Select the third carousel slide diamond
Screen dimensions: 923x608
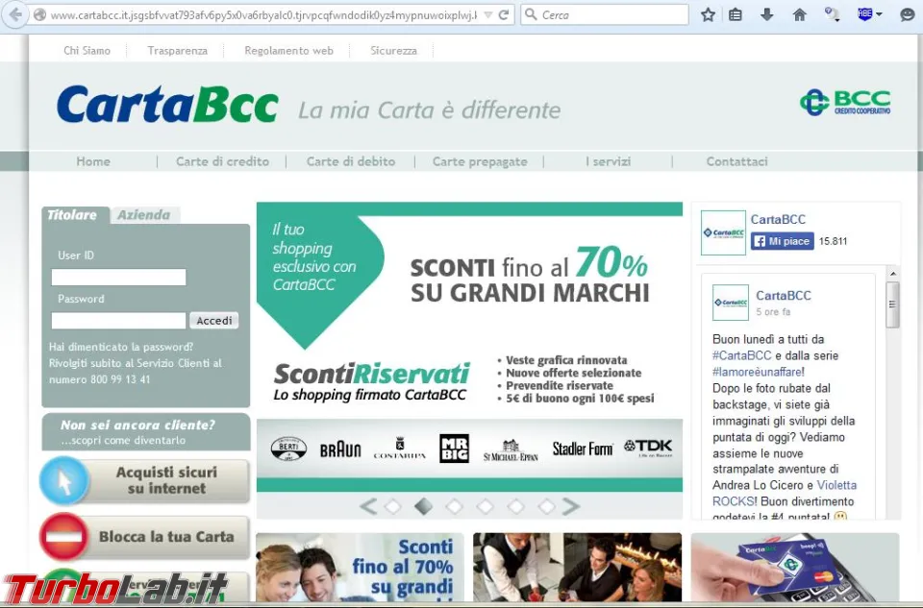coord(454,506)
